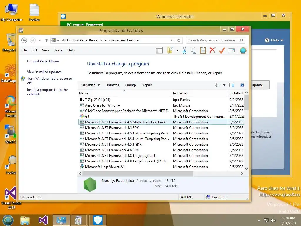Screen dimensions: 301x226
Task: Click the red X Delete icon
Action: pyautogui.click(x=212, y=50)
